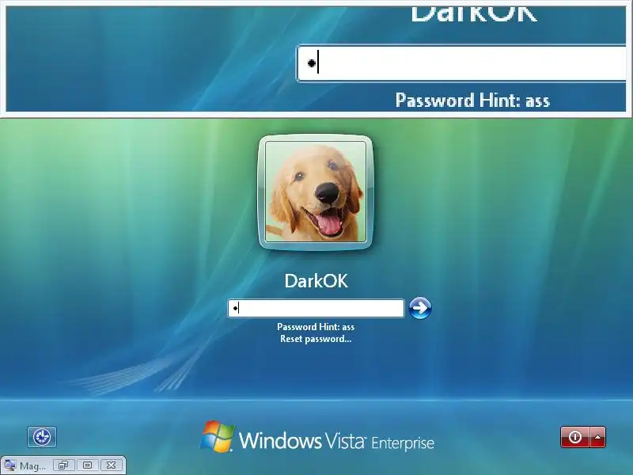Submit password with blue arrow button
The height and width of the screenshot is (475, 633).
(x=420, y=308)
